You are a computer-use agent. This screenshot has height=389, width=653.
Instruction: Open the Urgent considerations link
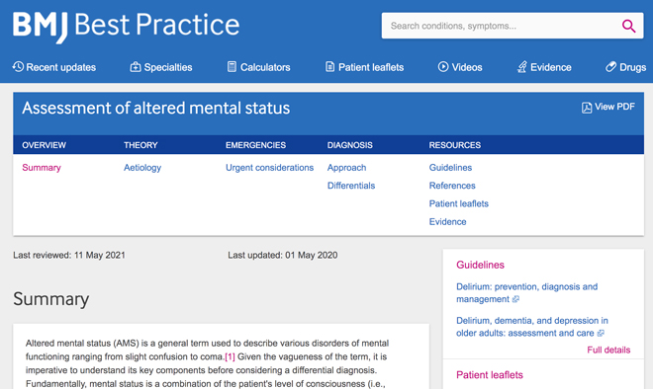pos(269,168)
